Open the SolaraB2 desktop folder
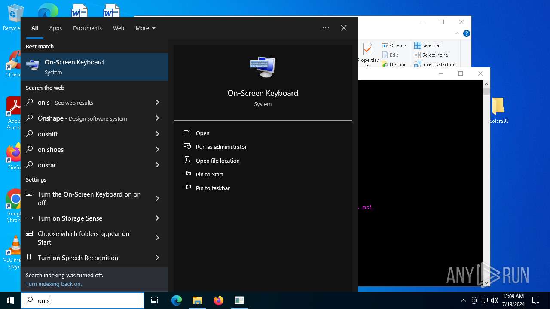550x309 pixels. pyautogui.click(x=498, y=110)
